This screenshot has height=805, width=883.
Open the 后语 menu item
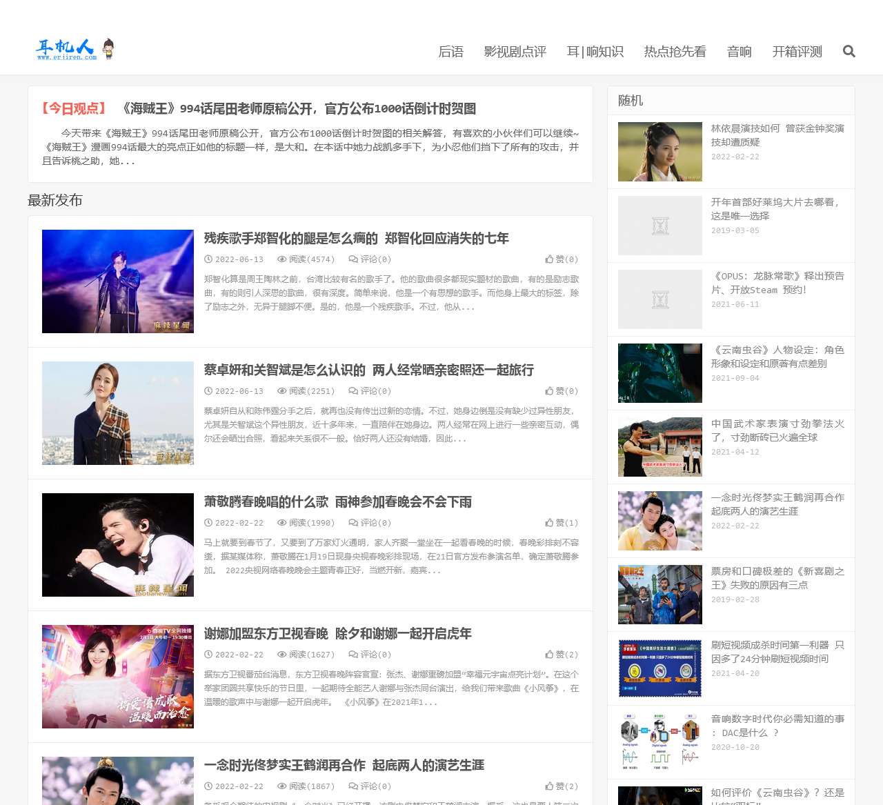450,52
